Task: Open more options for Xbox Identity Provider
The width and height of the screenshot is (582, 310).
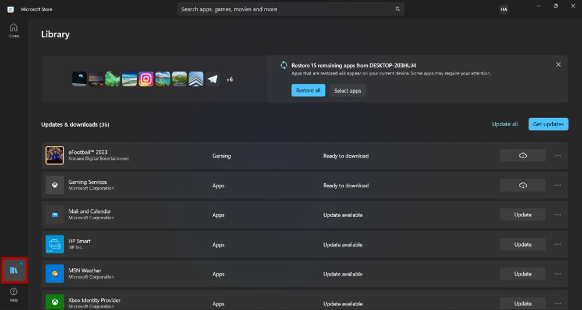Action: [x=558, y=304]
